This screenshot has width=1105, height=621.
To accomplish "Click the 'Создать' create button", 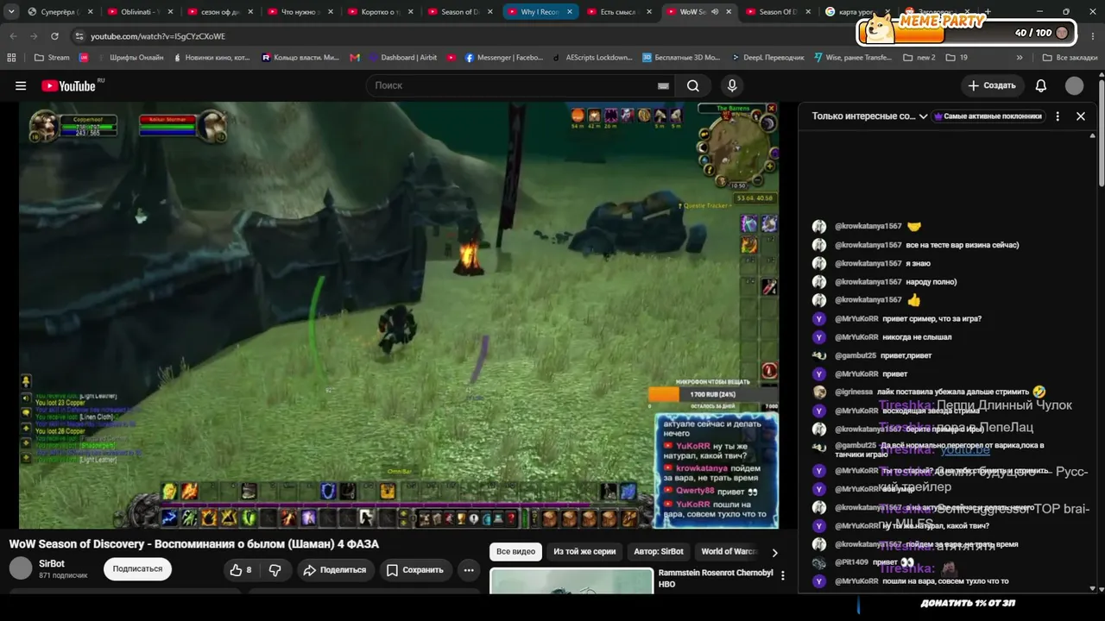I will click(992, 85).
